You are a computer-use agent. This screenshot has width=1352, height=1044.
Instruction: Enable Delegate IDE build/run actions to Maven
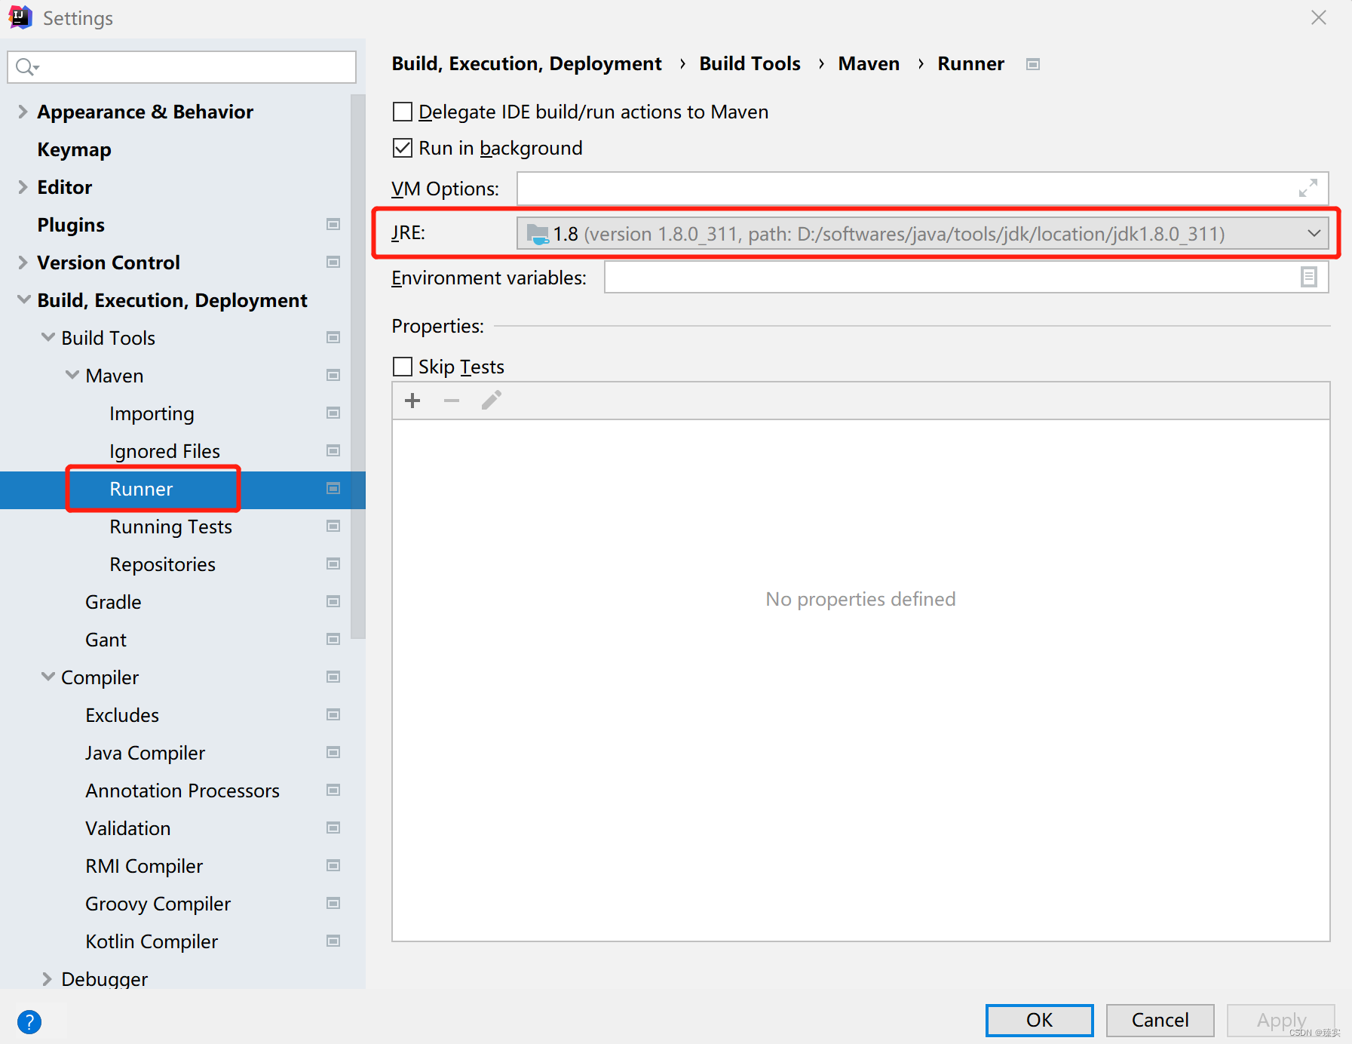[x=403, y=112]
